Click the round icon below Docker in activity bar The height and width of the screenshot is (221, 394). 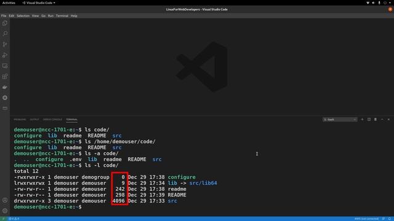pyautogui.click(x=5, y=98)
